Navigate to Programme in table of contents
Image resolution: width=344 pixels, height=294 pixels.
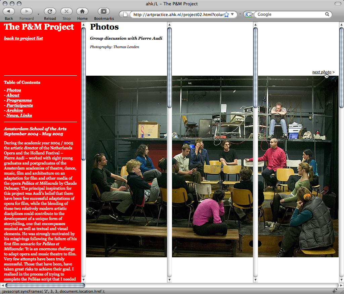point(19,100)
